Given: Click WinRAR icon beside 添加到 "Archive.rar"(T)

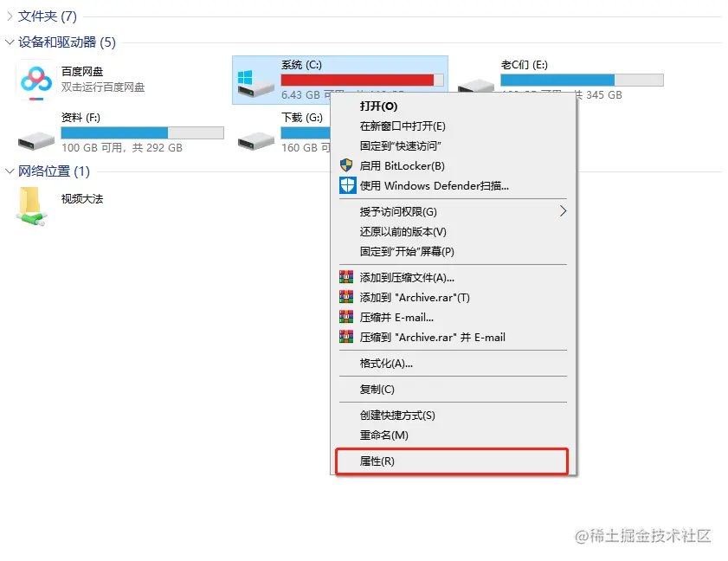Looking at the screenshot, I should point(346,297).
